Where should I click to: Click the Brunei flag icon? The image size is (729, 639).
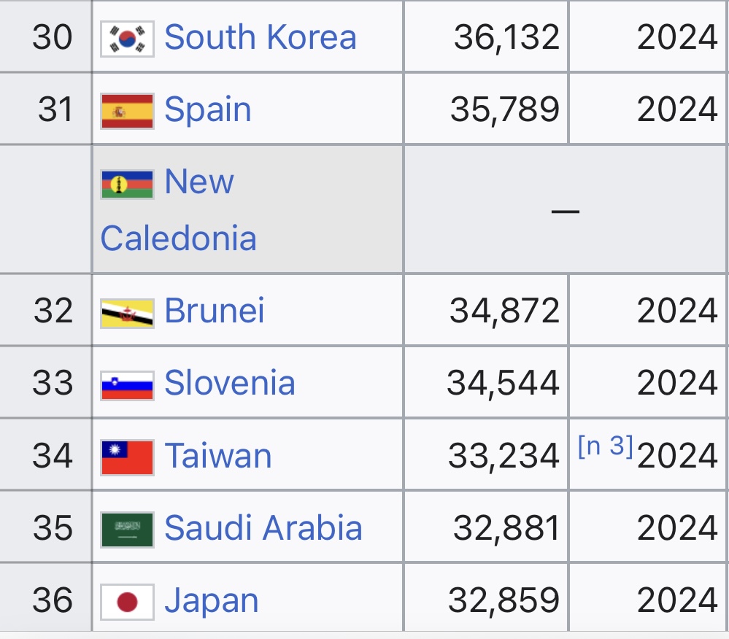[127, 312]
